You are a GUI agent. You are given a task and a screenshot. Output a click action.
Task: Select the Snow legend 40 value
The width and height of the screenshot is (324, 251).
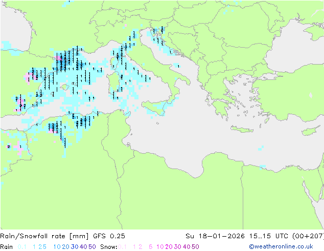[x=187, y=247]
